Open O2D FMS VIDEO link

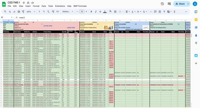(48, 26)
